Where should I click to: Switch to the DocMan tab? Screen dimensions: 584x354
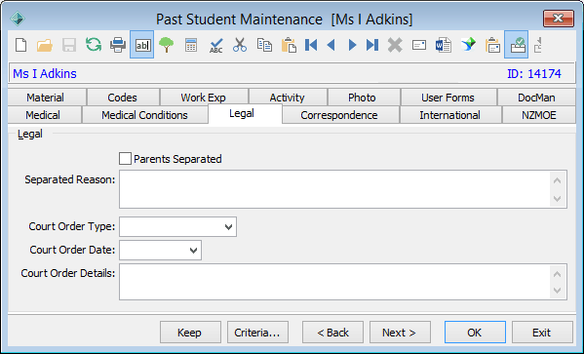pos(536,98)
